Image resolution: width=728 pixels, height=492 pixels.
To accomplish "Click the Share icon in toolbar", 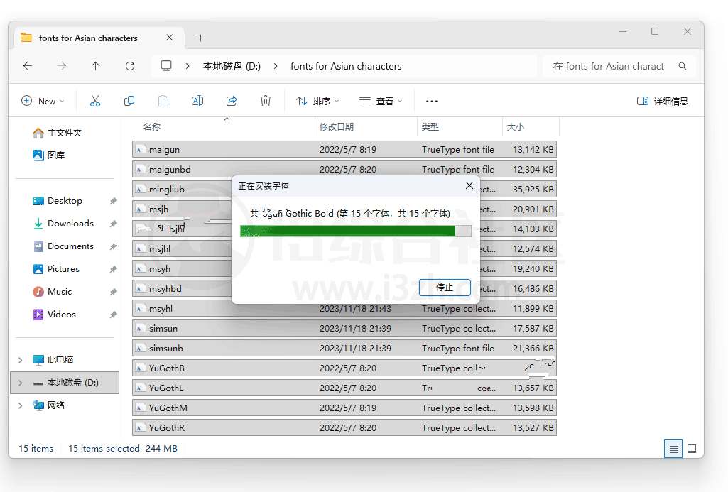I will coord(232,101).
